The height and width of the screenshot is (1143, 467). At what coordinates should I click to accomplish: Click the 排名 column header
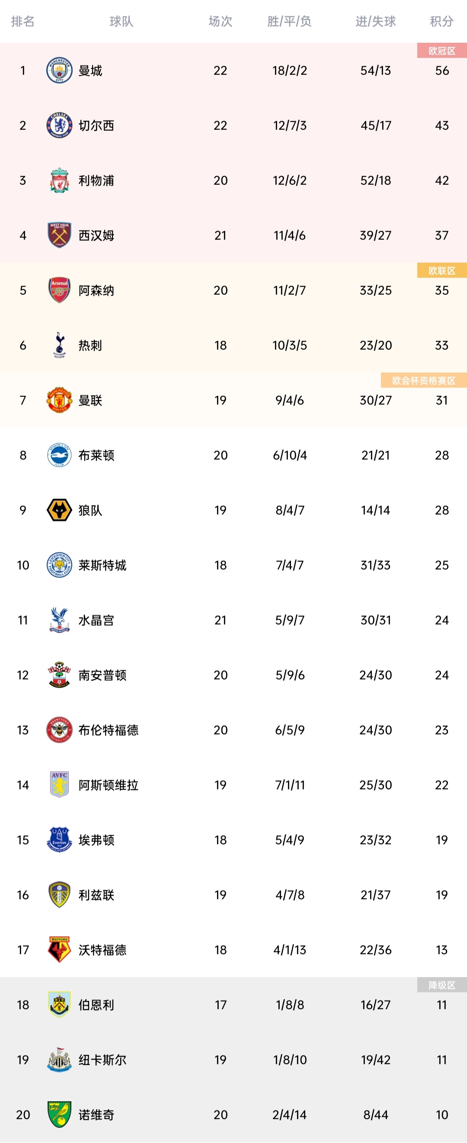tap(22, 21)
